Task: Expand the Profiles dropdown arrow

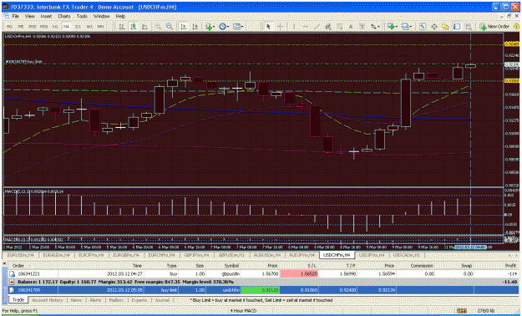Action: coord(411,27)
